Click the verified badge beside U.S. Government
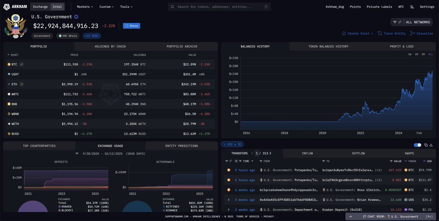The image size is (439, 221). (76, 17)
